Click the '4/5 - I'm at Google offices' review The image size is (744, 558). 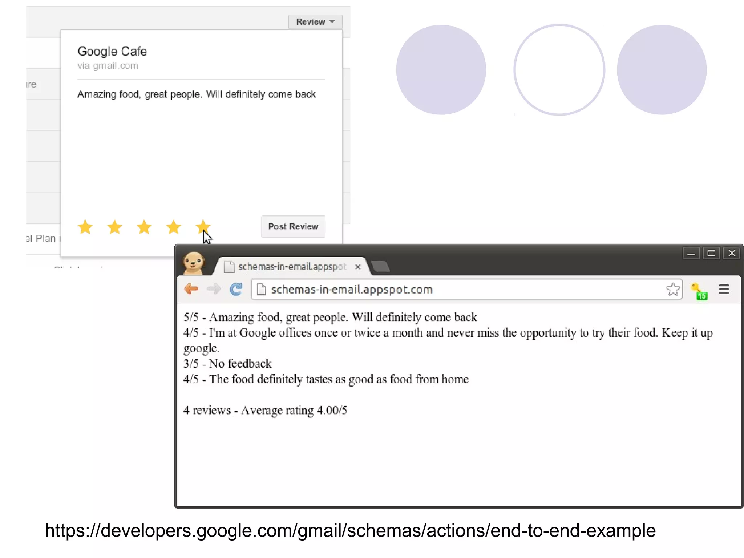448,340
